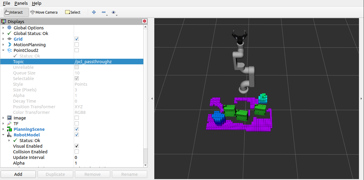
Task: Expand RobotModel Status: Ok row
Action: point(9,140)
